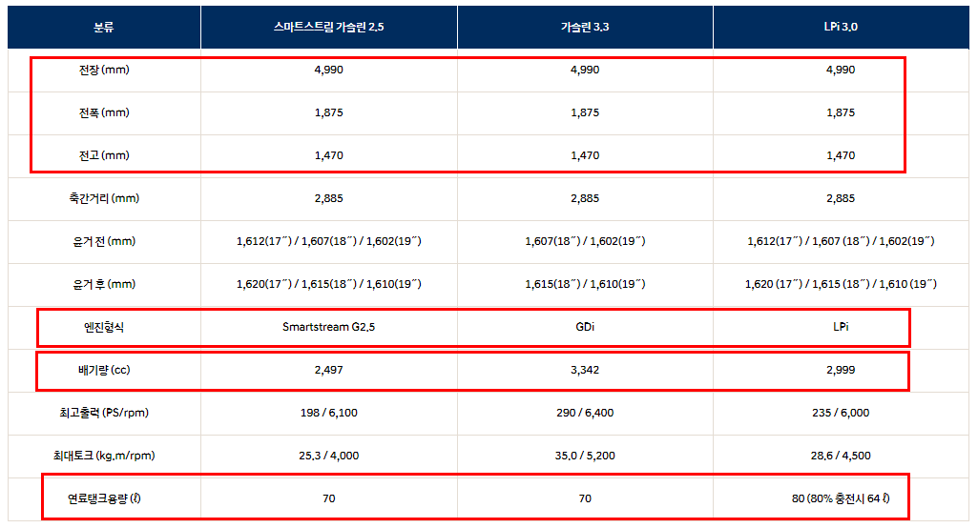Viewport: 978px width, 528px height.
Task: Click the 2,999 displacement value
Action: [x=841, y=371]
